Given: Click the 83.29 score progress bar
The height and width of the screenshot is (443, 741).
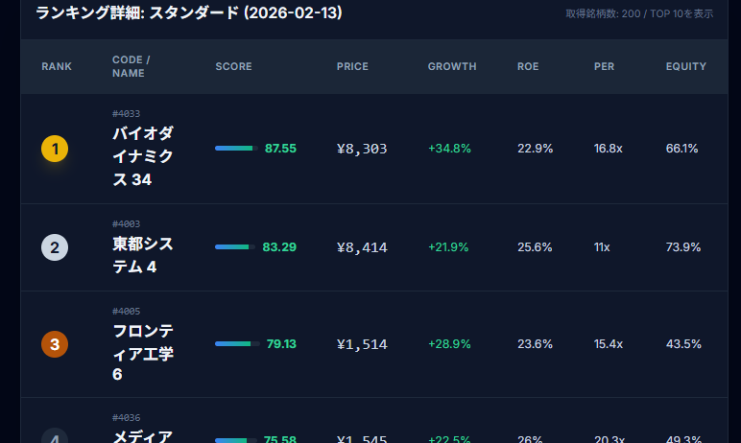Looking at the screenshot, I should [235, 247].
